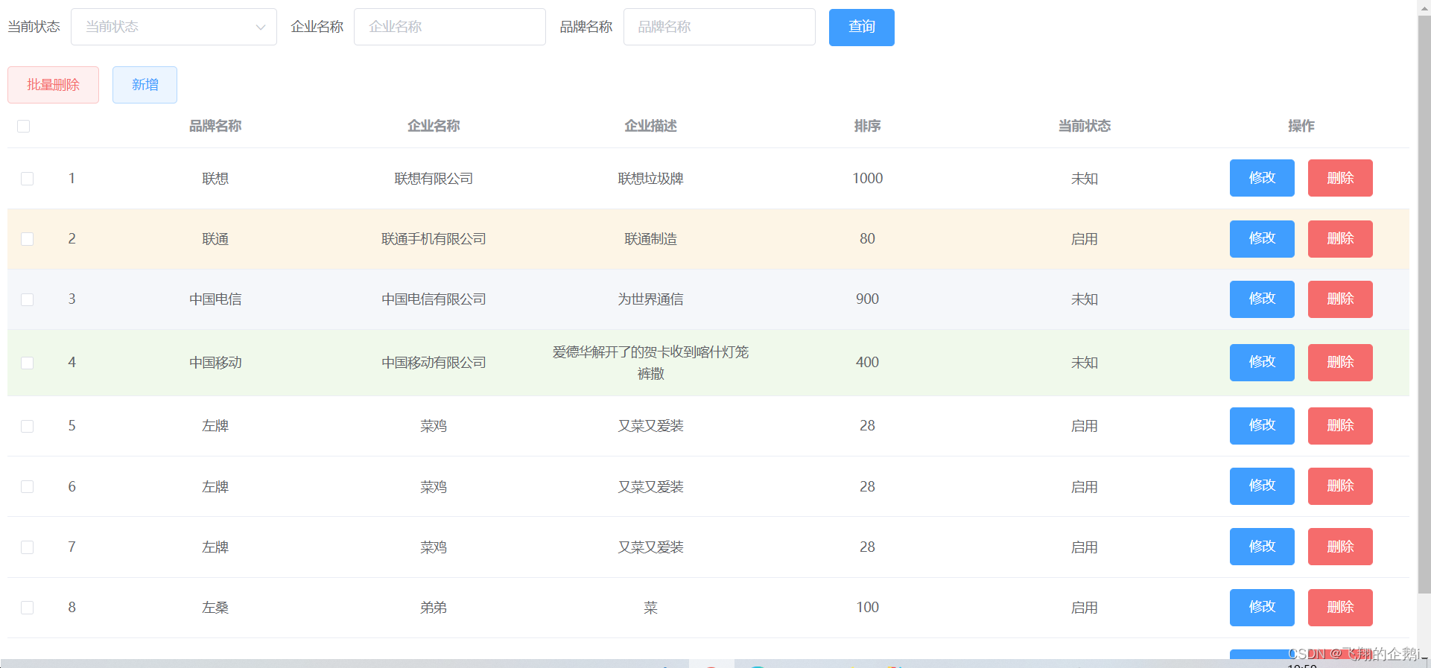
Task: Check the checkbox for row 8 左桑
Action: tap(28, 608)
